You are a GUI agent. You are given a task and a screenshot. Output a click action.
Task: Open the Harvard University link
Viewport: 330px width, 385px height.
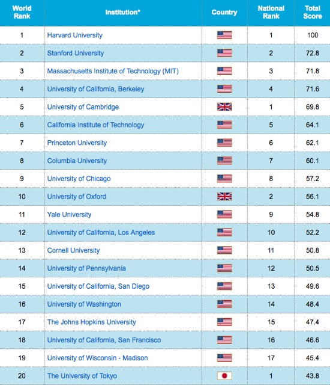click(x=74, y=35)
